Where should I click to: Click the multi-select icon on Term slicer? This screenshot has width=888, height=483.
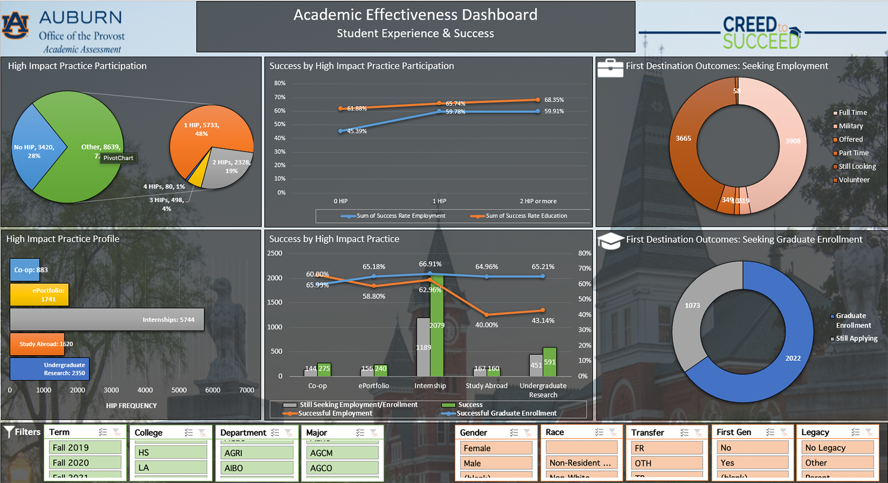(x=103, y=433)
